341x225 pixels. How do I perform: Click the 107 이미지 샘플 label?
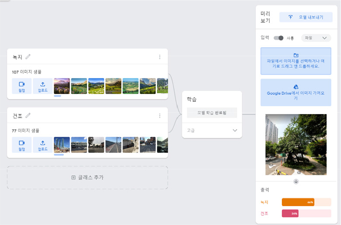click(x=27, y=72)
